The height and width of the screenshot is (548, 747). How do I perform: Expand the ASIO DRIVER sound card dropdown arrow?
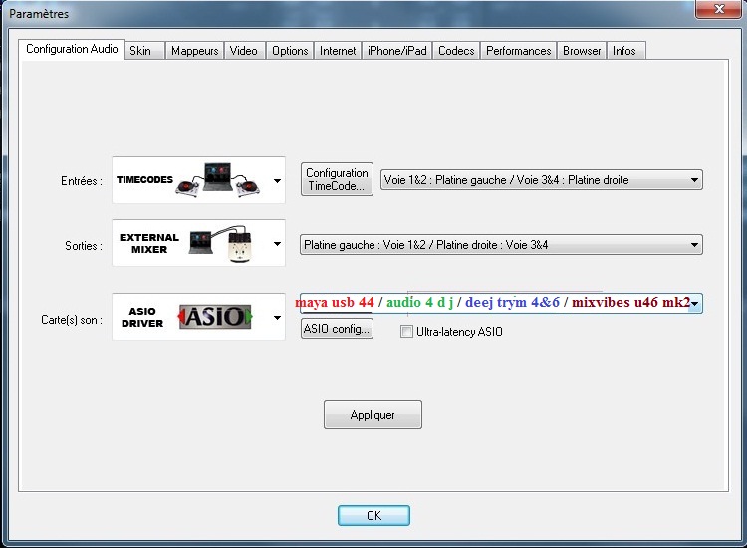click(x=277, y=318)
